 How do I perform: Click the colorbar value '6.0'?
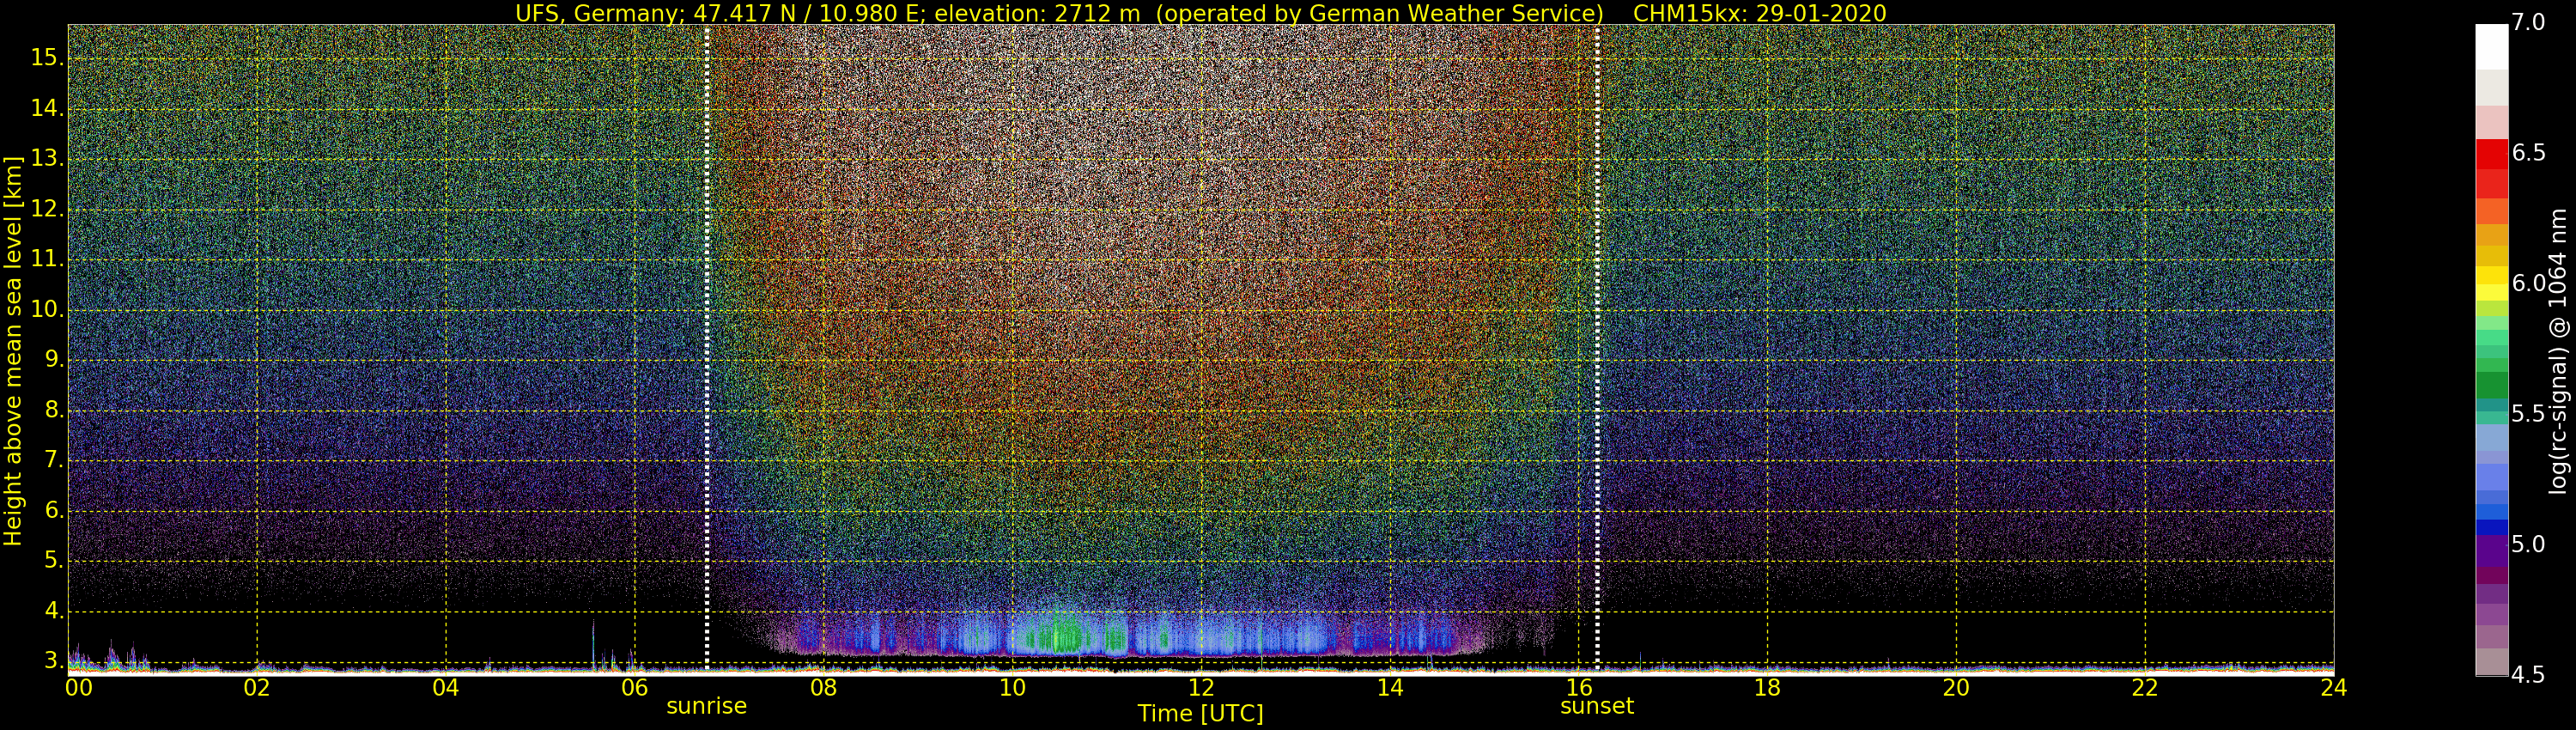[x=2528, y=284]
